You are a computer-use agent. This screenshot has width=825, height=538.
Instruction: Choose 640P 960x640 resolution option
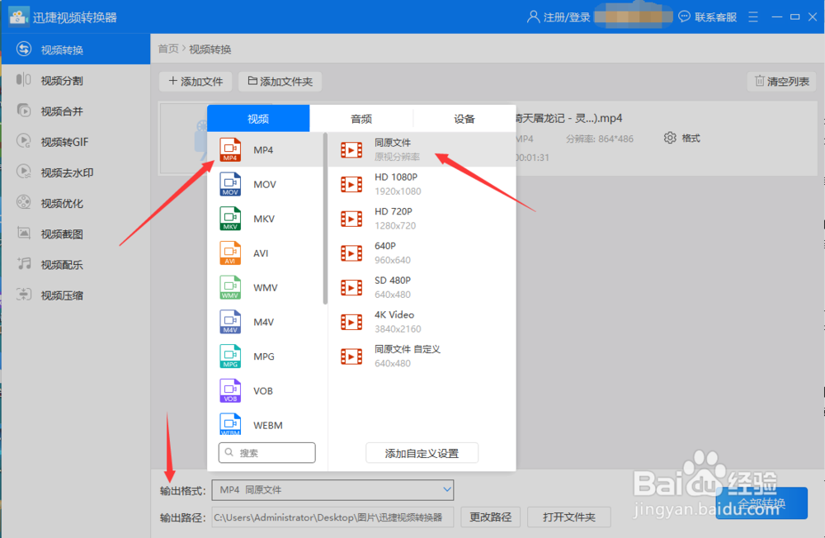(x=422, y=253)
